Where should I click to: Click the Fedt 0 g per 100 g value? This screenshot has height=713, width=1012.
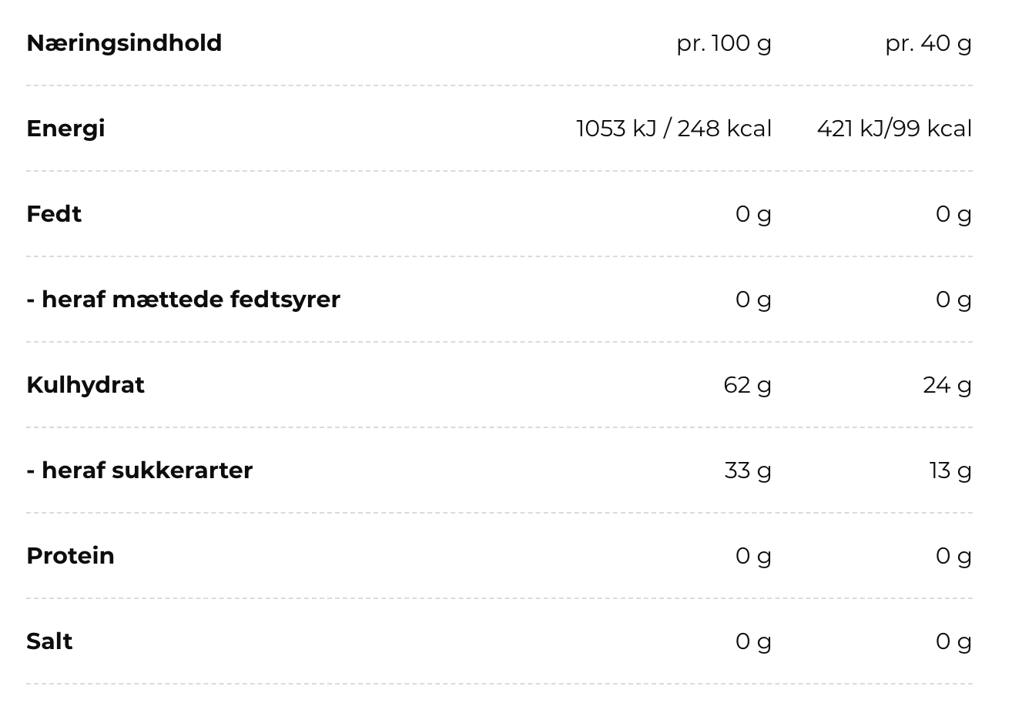[753, 214]
